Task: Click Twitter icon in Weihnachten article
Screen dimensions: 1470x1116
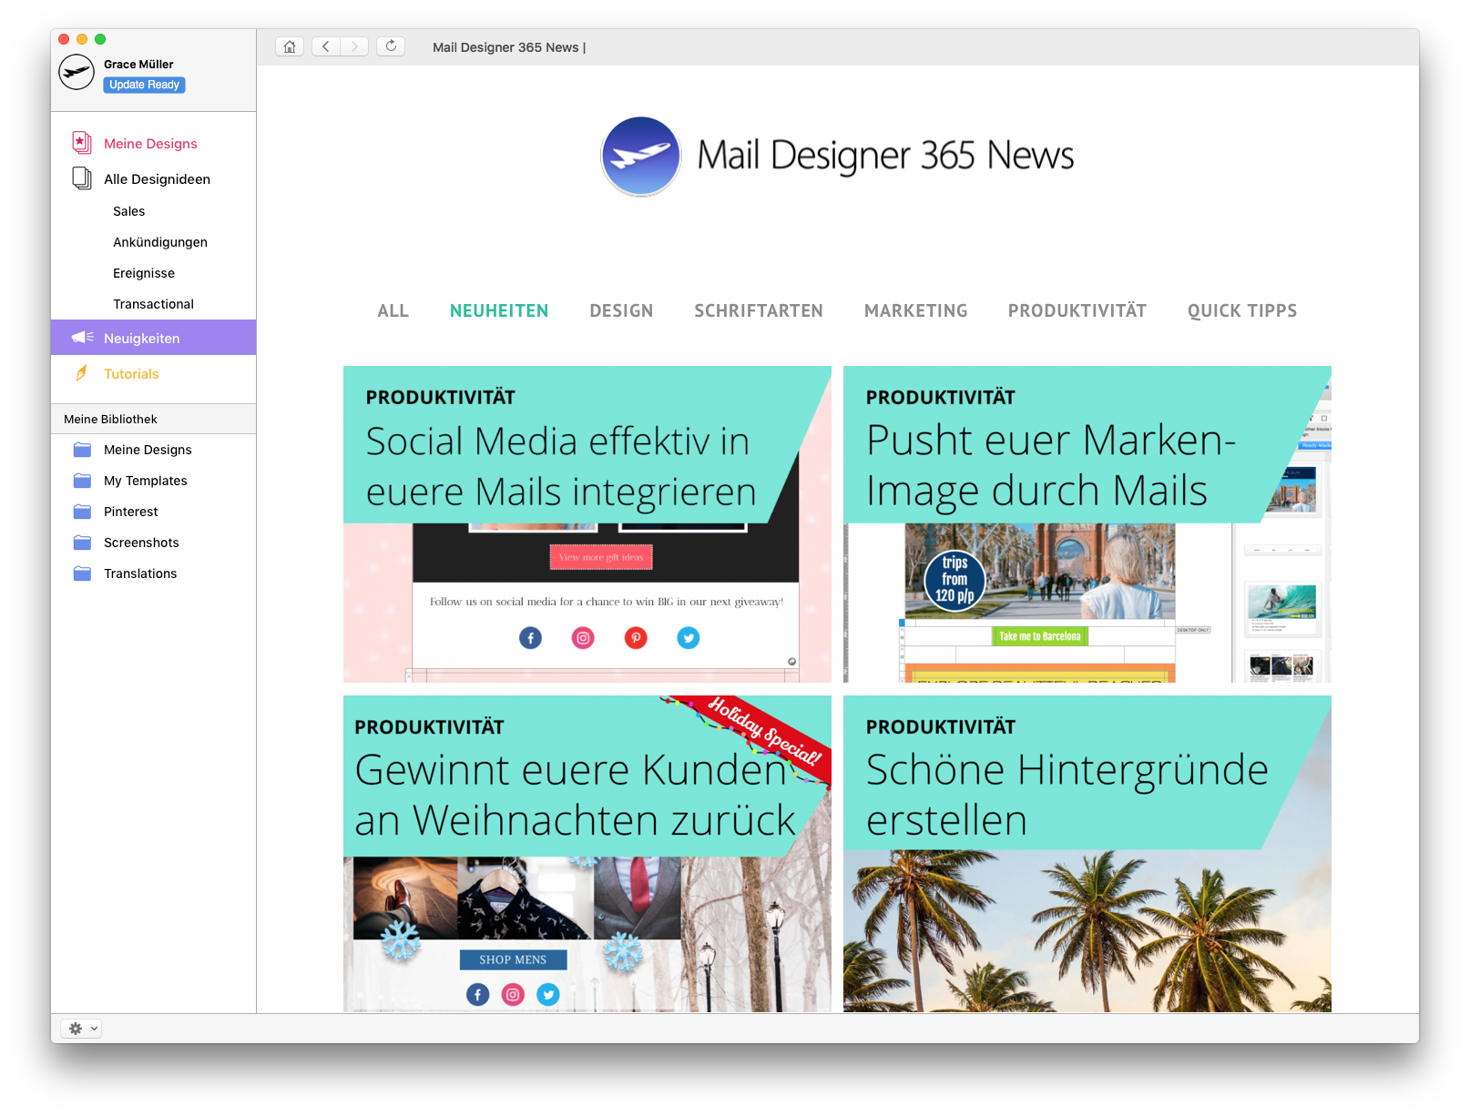Action: [548, 995]
